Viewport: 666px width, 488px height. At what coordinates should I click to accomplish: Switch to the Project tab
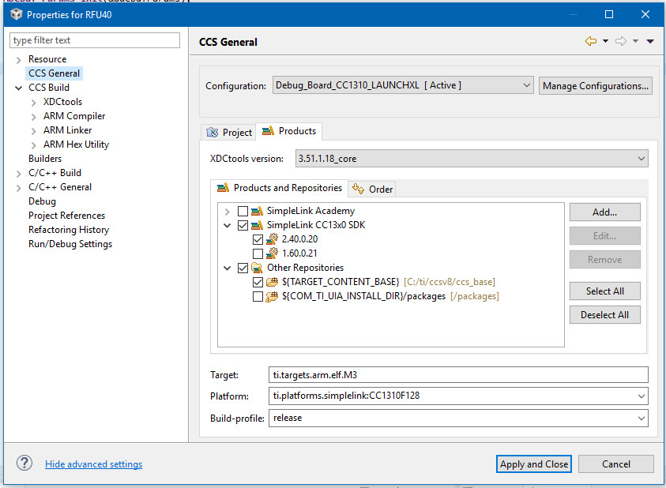(x=229, y=132)
